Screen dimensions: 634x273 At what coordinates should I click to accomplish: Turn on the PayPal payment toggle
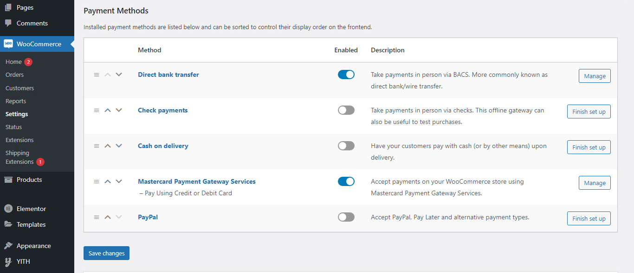(x=346, y=217)
